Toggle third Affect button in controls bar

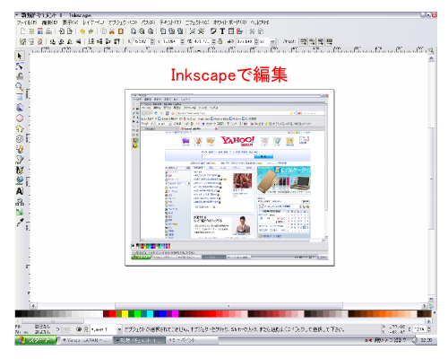point(321,41)
